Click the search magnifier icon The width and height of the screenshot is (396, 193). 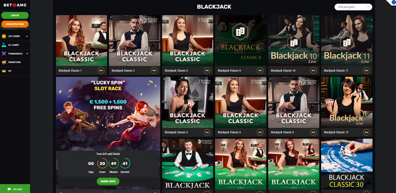(369, 7)
